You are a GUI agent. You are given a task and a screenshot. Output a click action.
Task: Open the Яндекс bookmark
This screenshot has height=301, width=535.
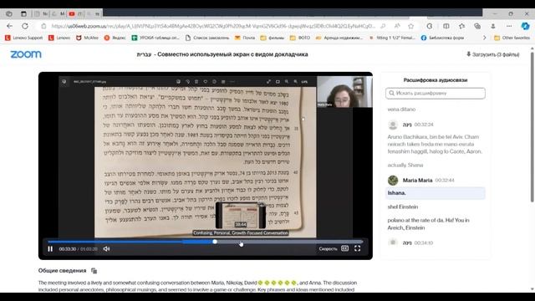point(115,38)
